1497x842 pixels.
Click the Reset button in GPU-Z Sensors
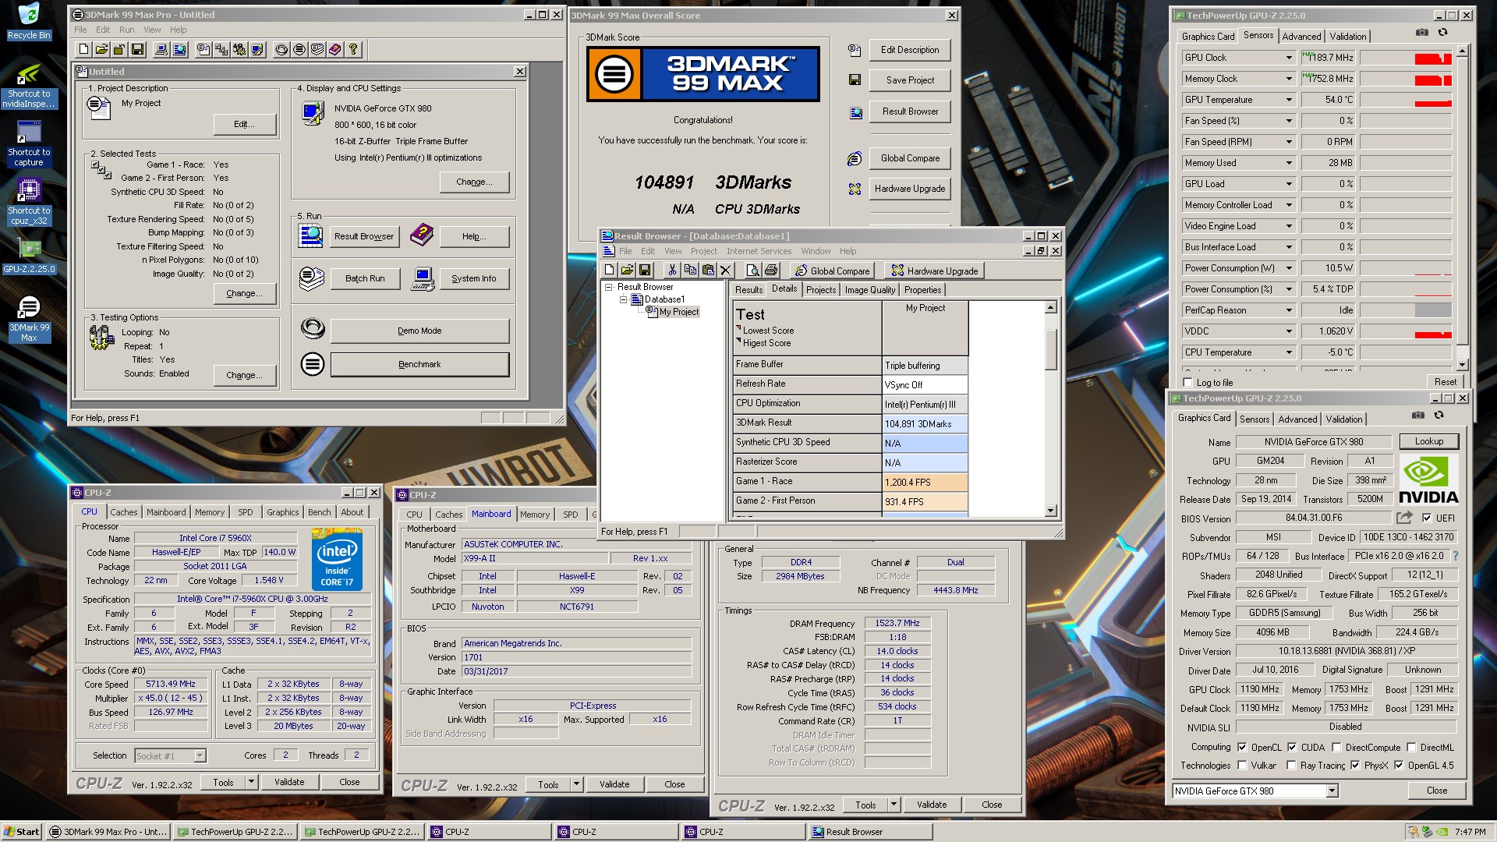[x=1445, y=382]
